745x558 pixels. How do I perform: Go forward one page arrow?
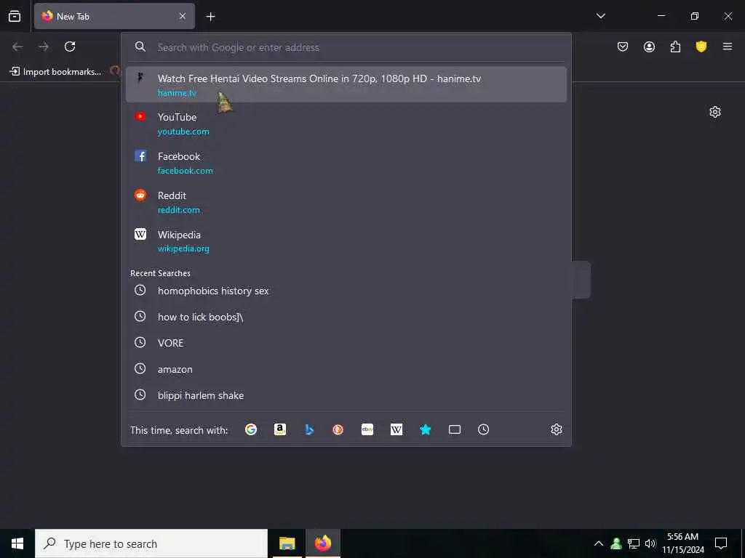click(44, 46)
